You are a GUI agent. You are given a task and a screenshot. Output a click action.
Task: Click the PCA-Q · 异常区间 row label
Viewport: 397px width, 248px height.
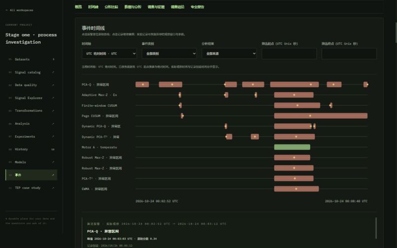click(x=95, y=85)
